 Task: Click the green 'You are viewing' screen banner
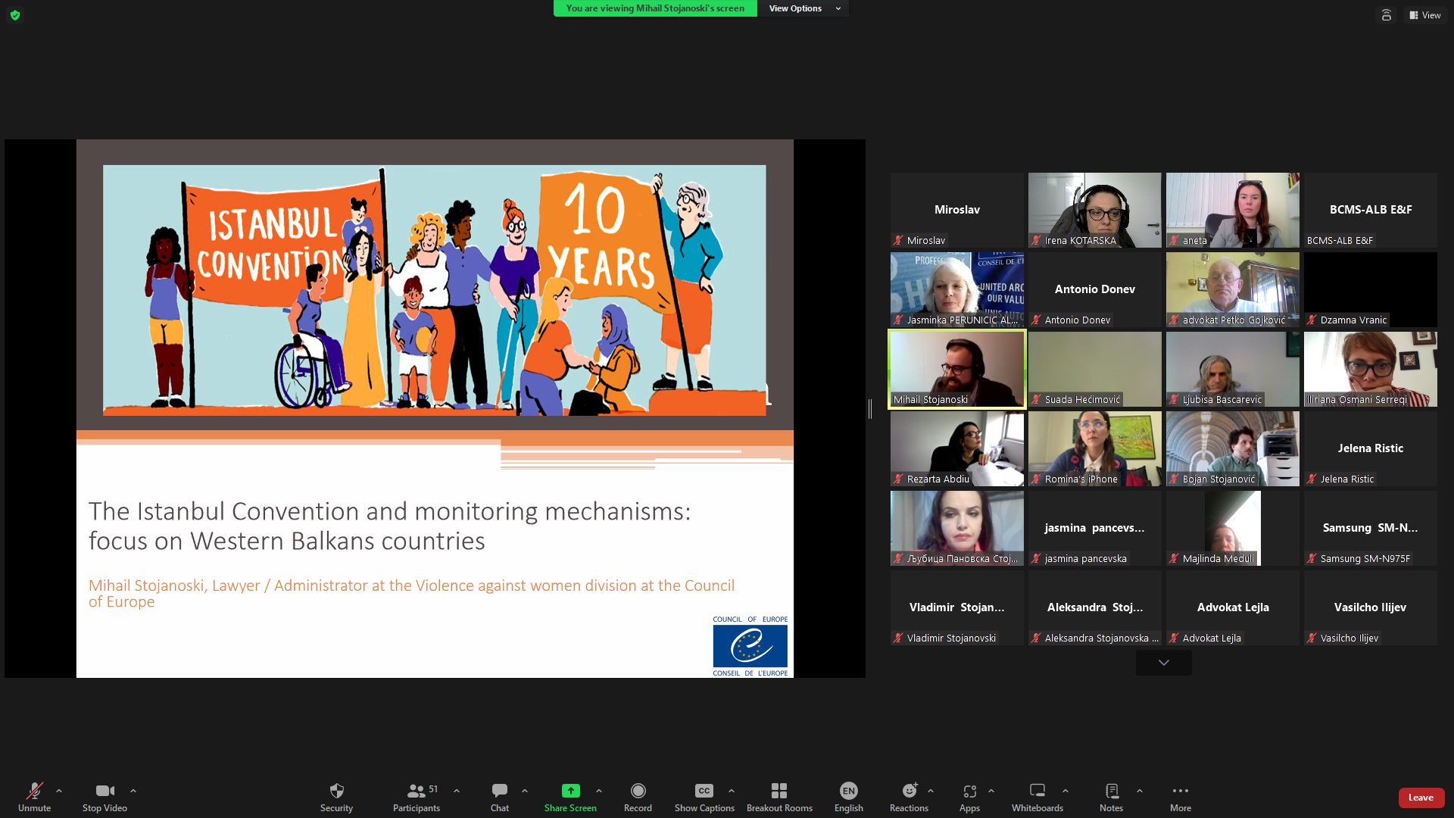coord(655,8)
